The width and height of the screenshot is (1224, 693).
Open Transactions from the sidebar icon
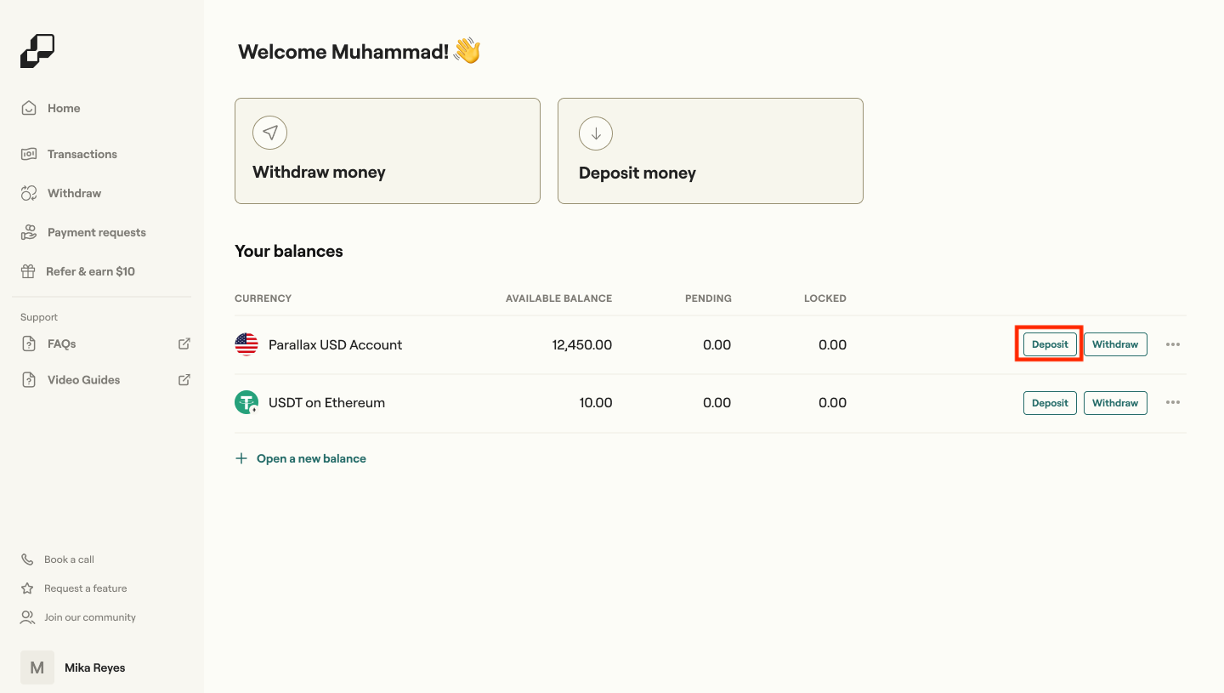click(x=28, y=154)
